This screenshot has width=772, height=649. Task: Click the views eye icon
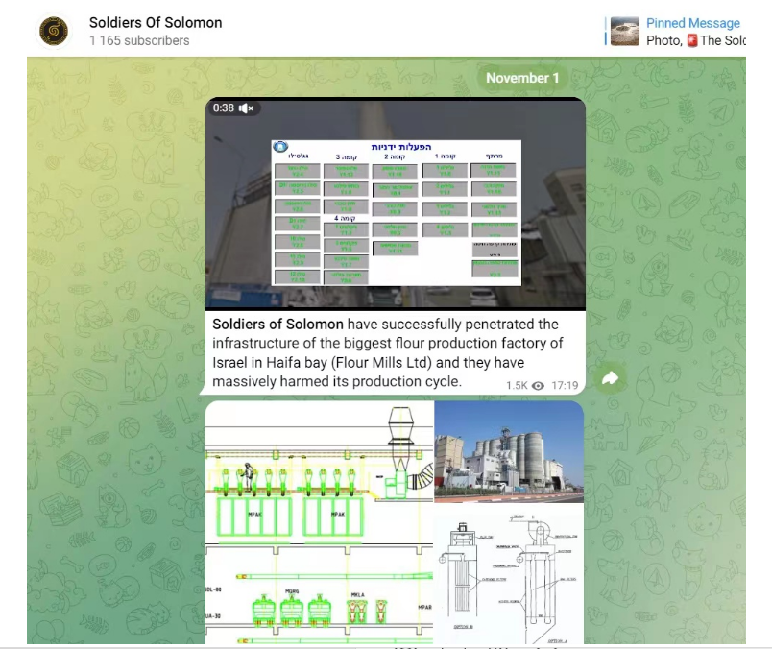539,386
